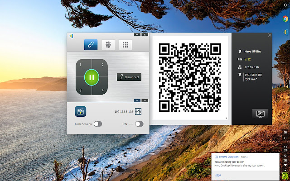Open the launcher circle on the shelf

coord(285,5)
